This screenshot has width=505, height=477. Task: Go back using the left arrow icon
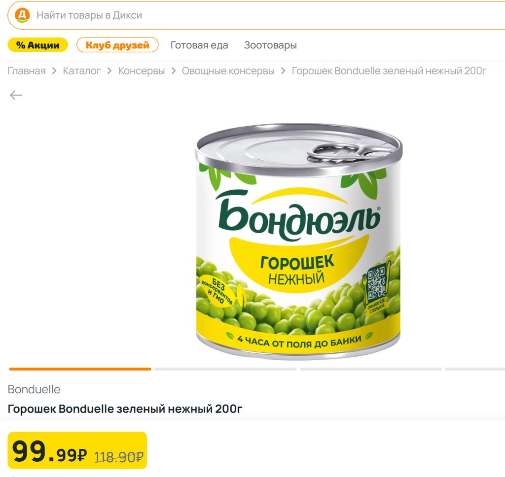(x=16, y=95)
